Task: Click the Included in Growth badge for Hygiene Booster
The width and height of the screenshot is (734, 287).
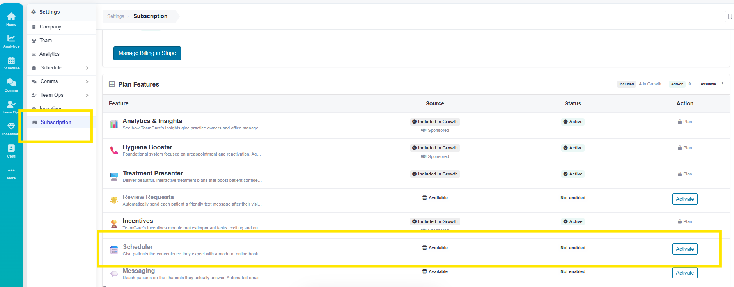Action: coord(435,148)
